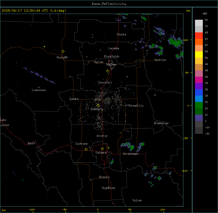Viewport: 218px width, 213px height.
Task: Click the yellow diamond marker above RockyMH
Action: coord(63,52)
